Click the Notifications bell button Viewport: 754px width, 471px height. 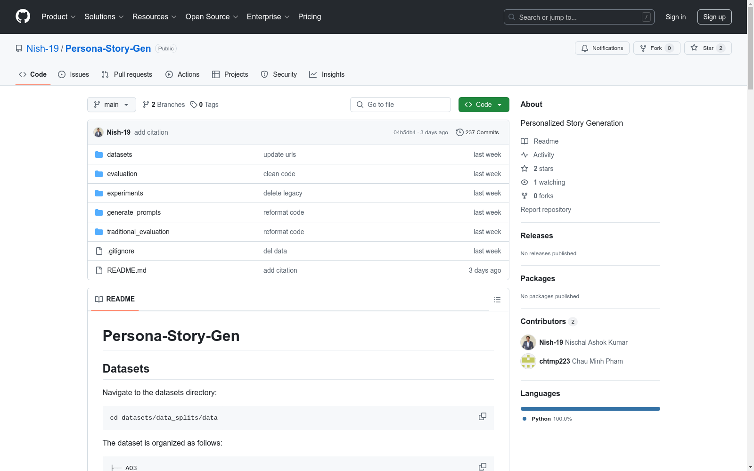[x=602, y=48]
